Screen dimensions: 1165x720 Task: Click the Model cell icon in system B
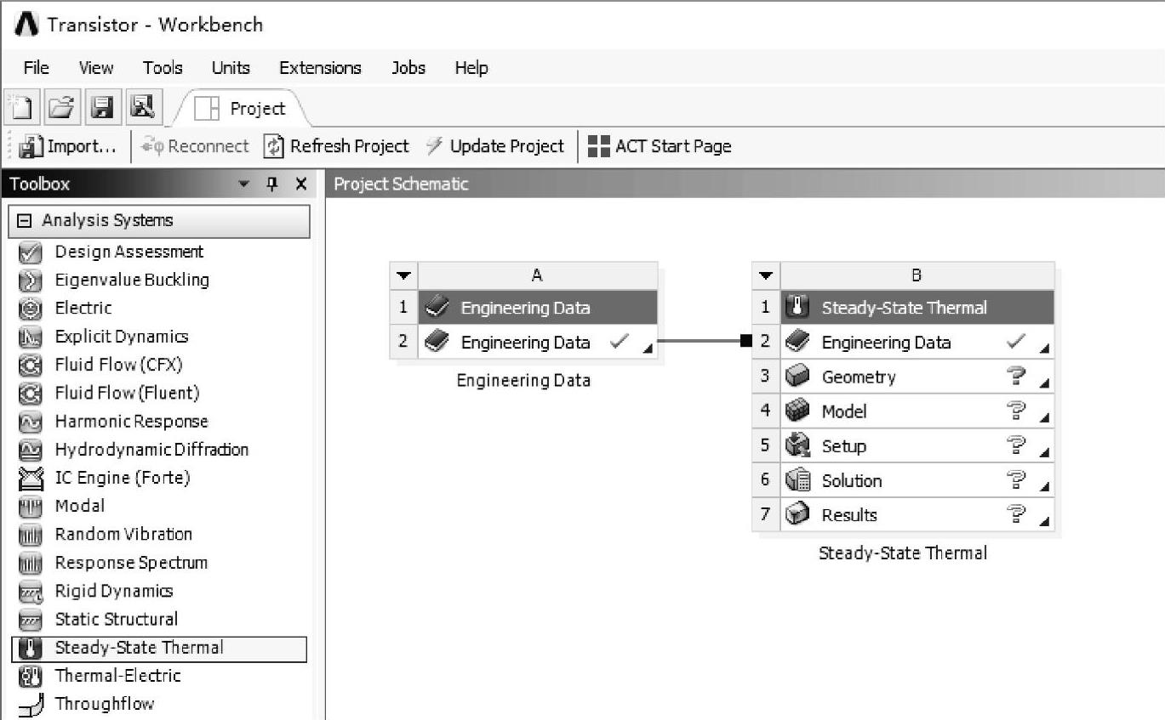pos(797,411)
